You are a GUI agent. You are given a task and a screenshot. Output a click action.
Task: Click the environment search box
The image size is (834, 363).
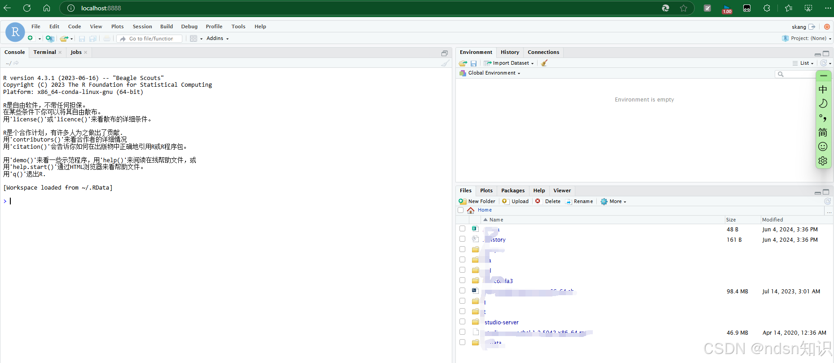796,74
